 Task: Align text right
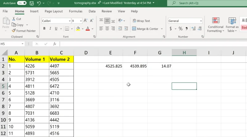click(x=113, y=28)
